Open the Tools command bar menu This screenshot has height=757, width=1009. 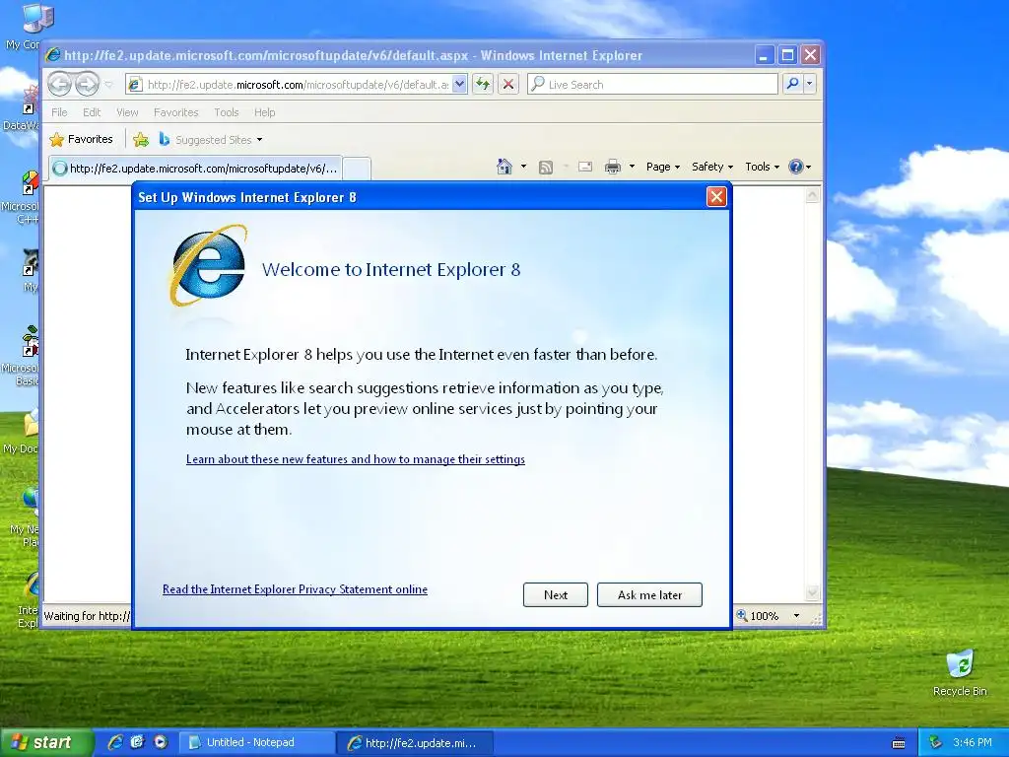point(762,167)
